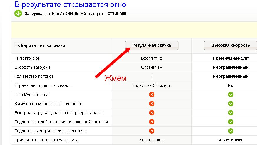Click Приблизительное время загрузки label
This screenshot has width=257, height=145.
[x=47, y=140]
